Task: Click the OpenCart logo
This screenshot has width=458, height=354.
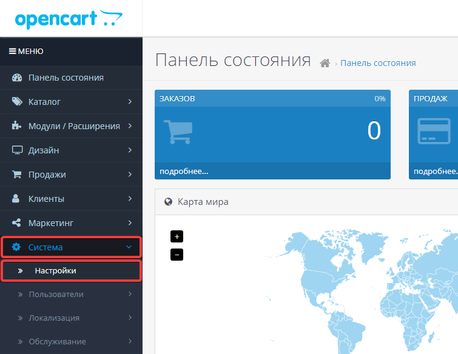Action: pos(65,18)
